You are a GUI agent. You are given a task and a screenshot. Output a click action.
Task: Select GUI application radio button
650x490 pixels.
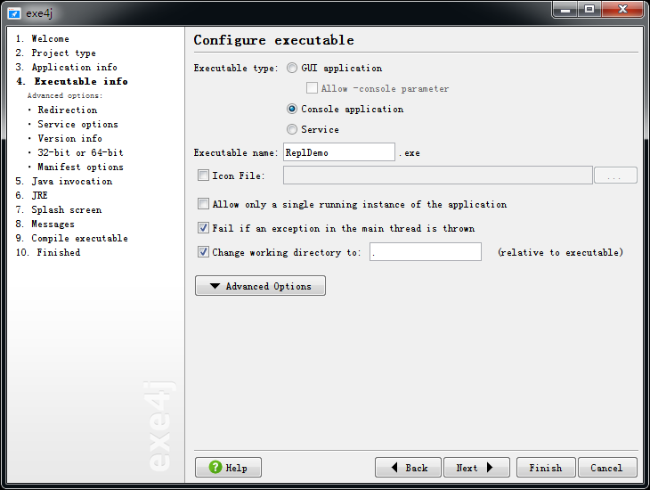click(x=292, y=68)
